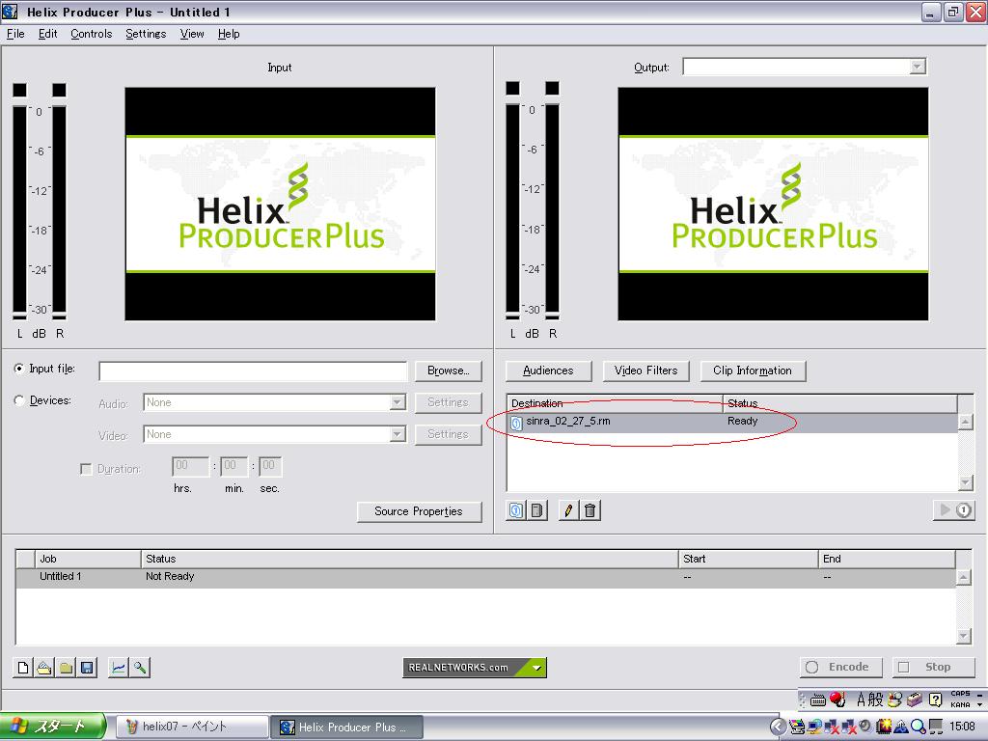The image size is (988, 741).
Task: Select sinra_02_27_5.rm destination row
Action: (x=731, y=423)
